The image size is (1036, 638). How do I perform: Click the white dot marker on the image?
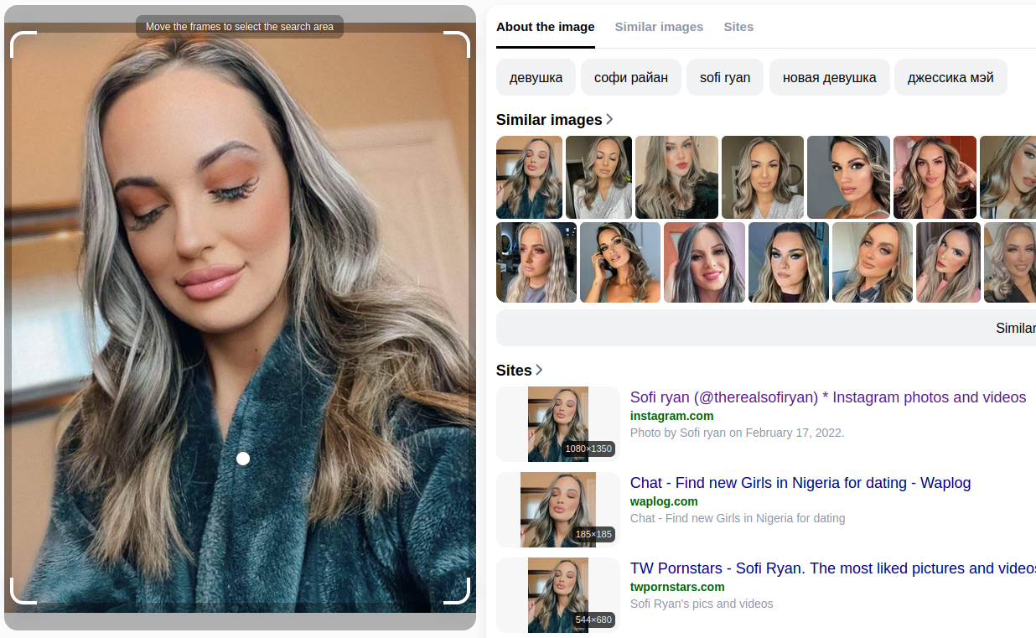(243, 459)
